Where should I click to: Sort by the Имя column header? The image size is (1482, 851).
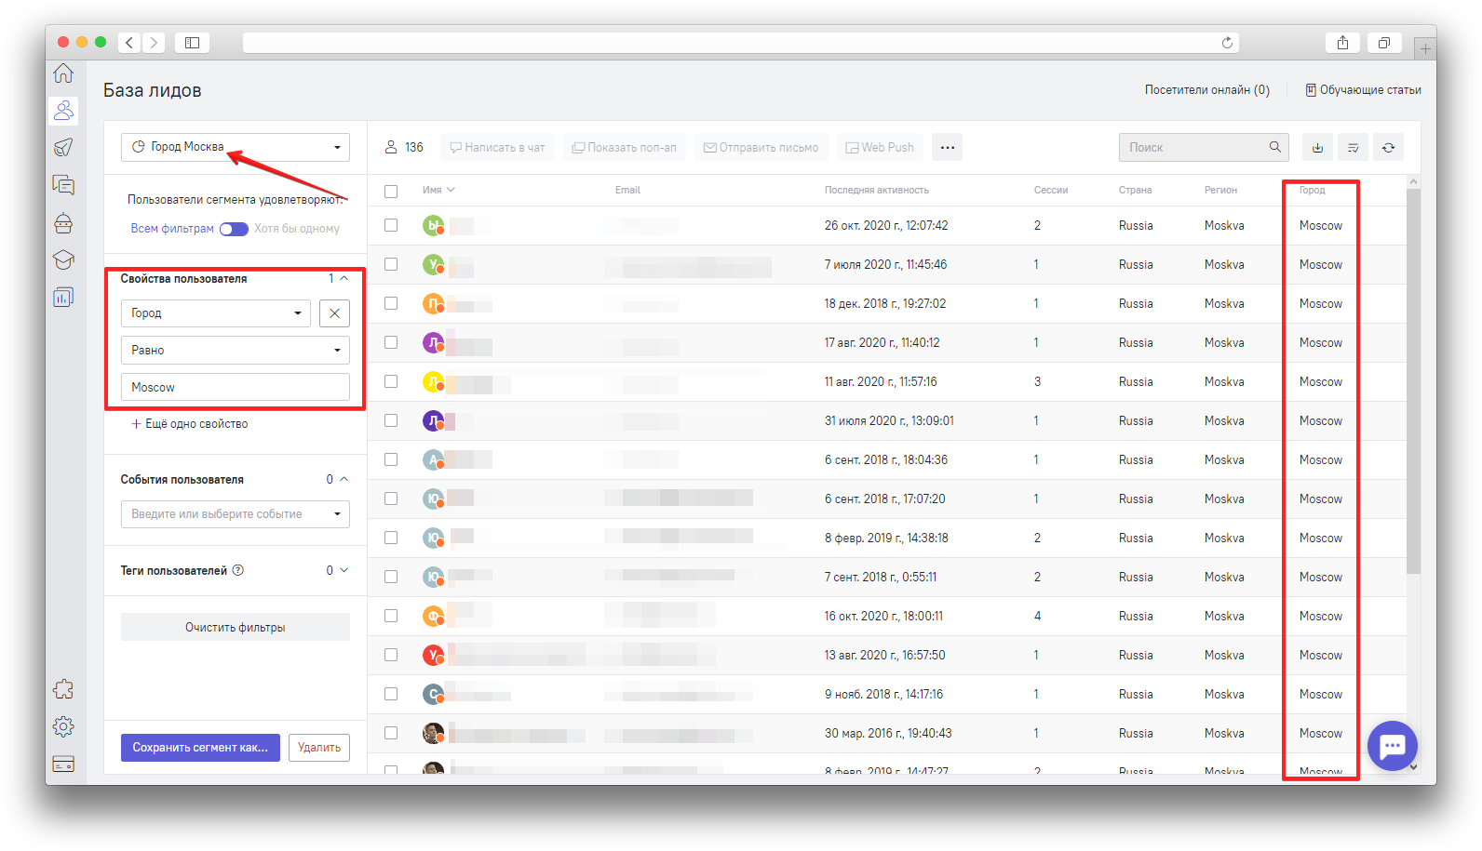pos(438,190)
